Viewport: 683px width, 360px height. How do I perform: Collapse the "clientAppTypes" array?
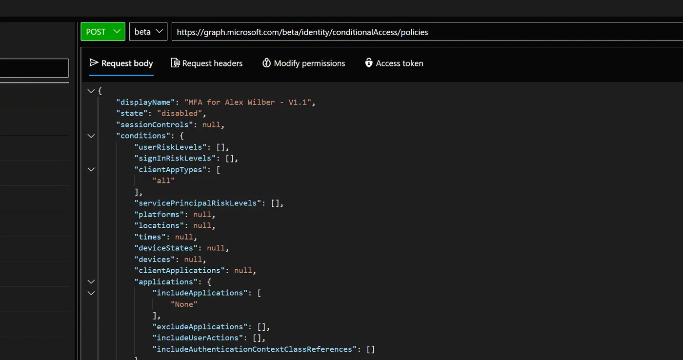click(91, 169)
